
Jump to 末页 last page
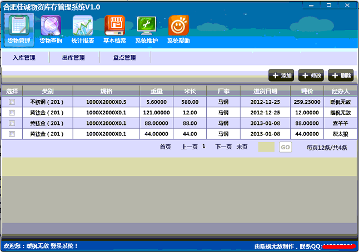(x=242, y=147)
